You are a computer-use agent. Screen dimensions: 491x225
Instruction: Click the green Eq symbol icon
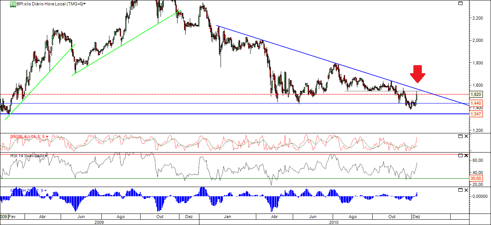(x=13, y=4)
